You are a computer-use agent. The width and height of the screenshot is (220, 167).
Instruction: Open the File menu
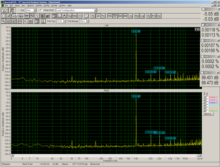[x=6, y=5]
